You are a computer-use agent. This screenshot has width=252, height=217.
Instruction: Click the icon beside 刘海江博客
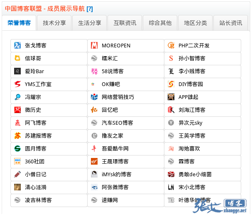(171, 110)
